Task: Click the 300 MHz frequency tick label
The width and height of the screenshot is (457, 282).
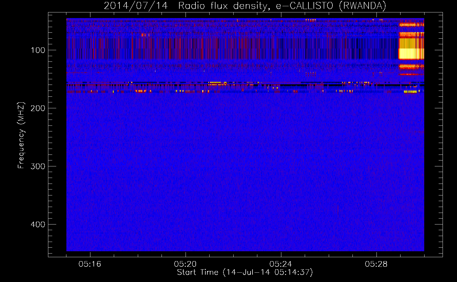Action: click(x=38, y=166)
